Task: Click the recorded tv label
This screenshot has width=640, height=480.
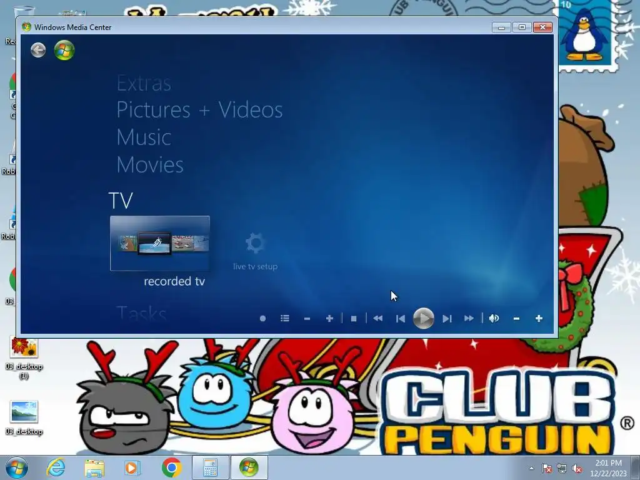Action: pyautogui.click(x=174, y=281)
